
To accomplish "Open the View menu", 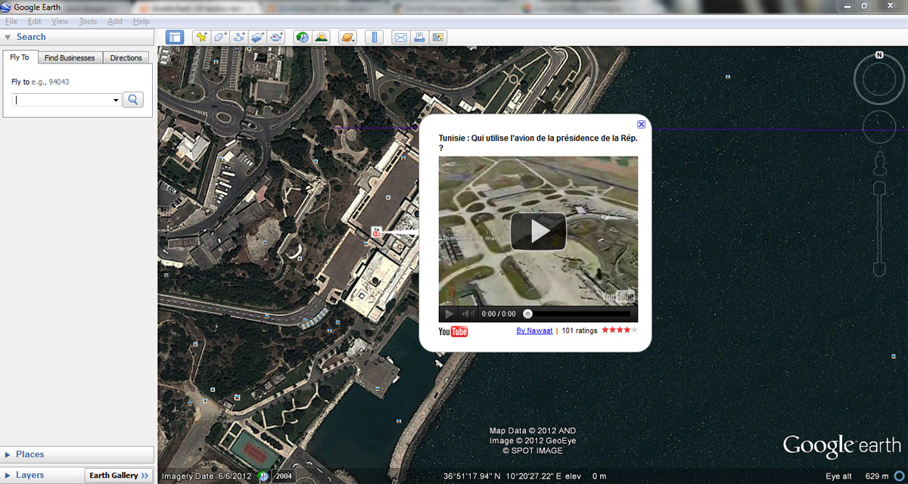I will 60,21.
